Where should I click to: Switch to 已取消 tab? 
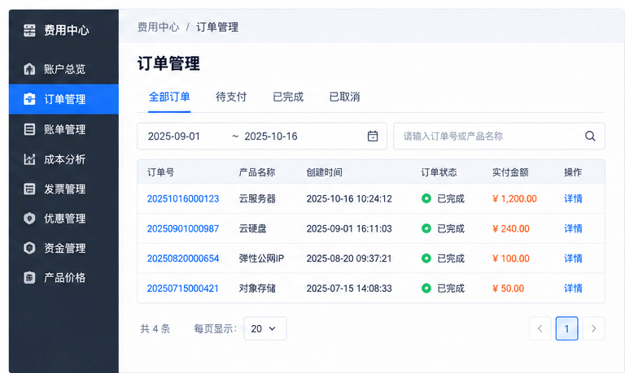pyautogui.click(x=345, y=97)
